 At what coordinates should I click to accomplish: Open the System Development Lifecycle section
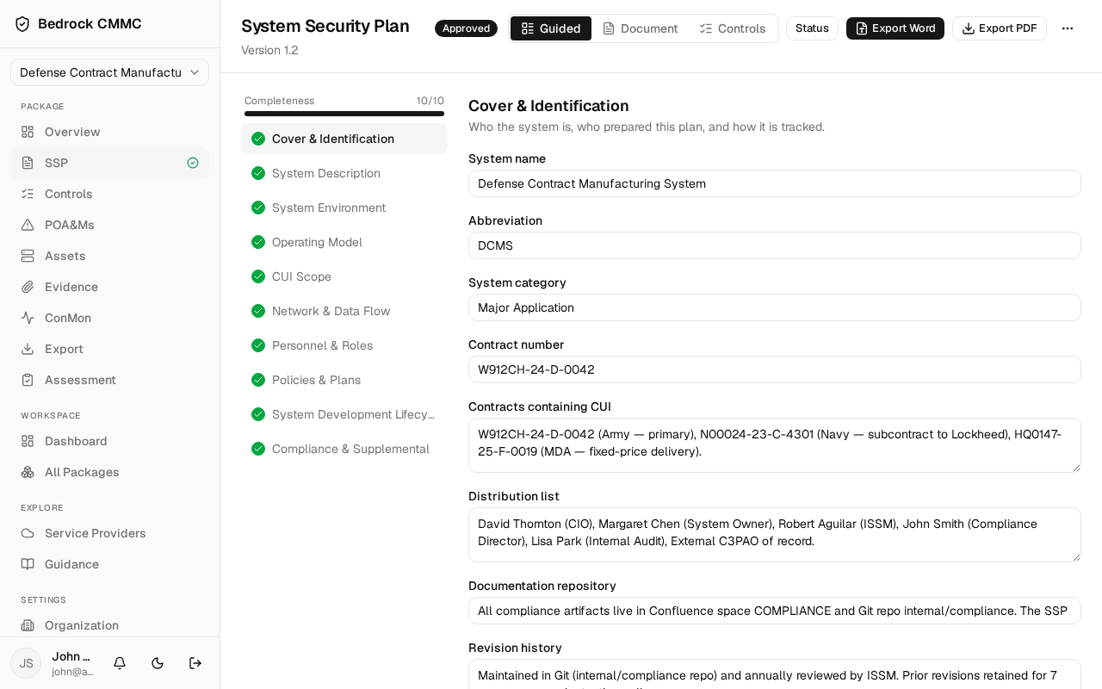[344, 414]
